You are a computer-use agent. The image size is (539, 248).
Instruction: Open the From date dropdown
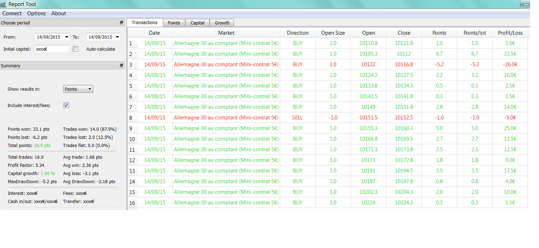click(x=67, y=37)
